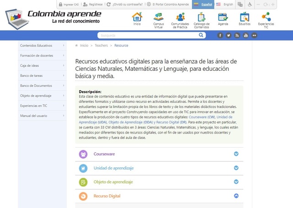Click the home icon in breadcrumb
This screenshot has width=293, height=208.
76,45
